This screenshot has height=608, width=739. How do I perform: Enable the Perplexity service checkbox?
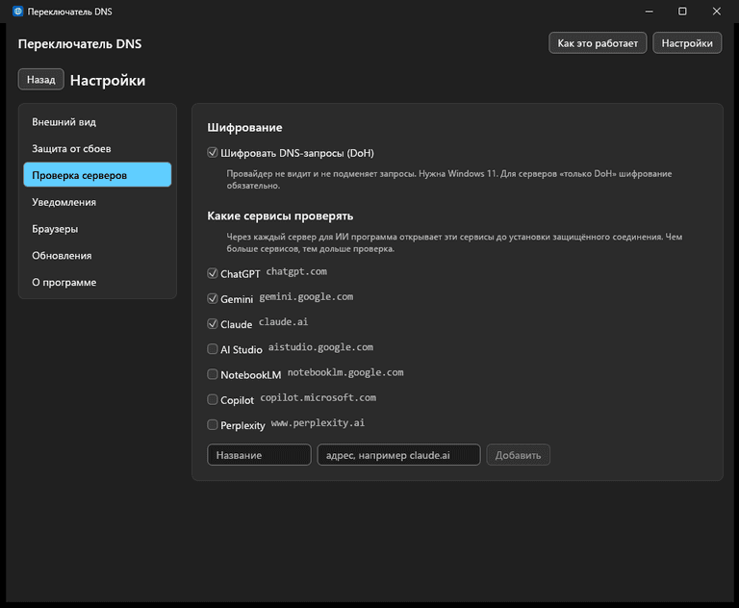[213, 424]
